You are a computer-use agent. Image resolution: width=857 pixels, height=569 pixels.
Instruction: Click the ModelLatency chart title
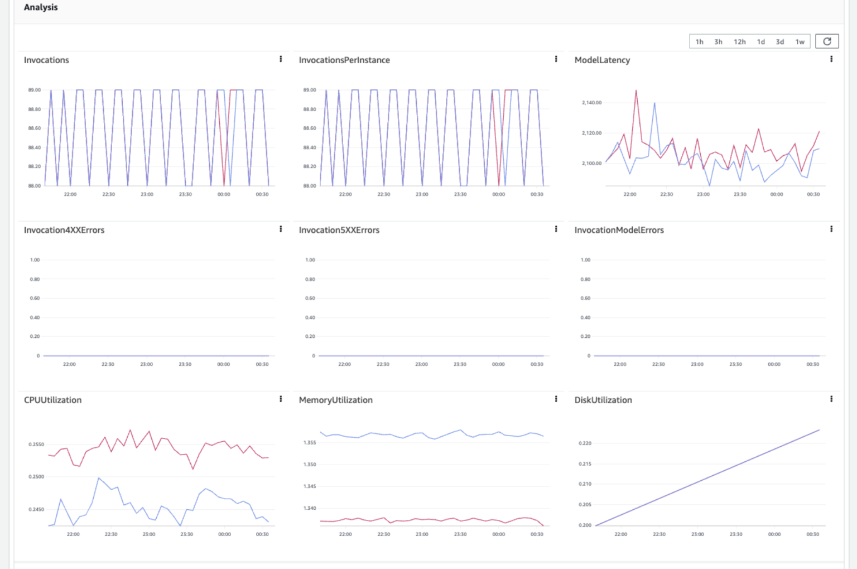tap(602, 60)
